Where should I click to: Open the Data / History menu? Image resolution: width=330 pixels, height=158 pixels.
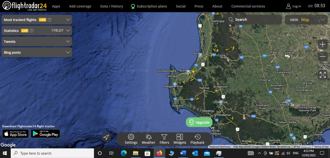tap(112, 6)
